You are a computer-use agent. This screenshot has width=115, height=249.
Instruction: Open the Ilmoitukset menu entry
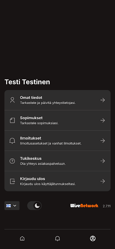coord(57,141)
